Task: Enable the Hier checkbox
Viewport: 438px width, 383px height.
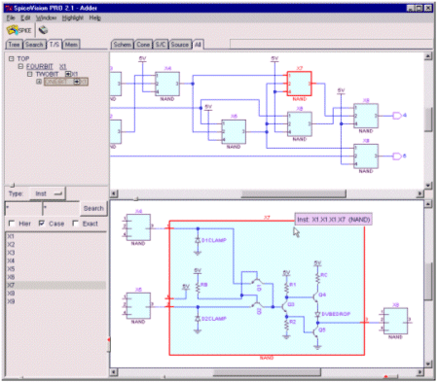Action: coord(12,224)
